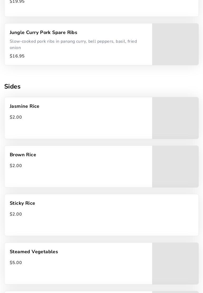Viewport: 203px width, 293px height.
Task: Open the Brown Rice item
Action: [x=23, y=155]
